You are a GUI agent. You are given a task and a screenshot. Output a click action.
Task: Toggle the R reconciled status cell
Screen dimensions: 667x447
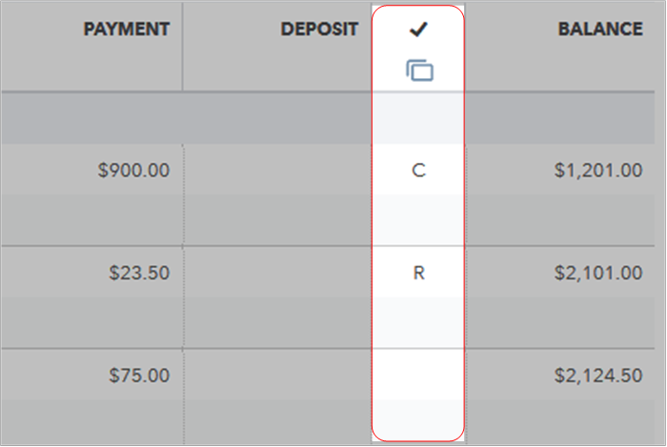coord(418,274)
